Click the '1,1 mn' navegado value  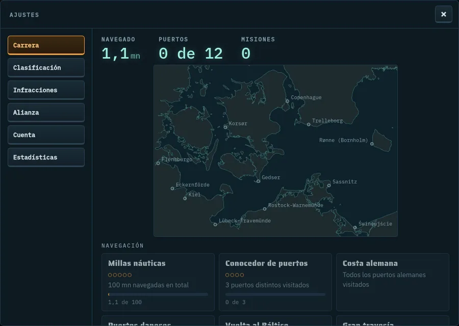(120, 54)
